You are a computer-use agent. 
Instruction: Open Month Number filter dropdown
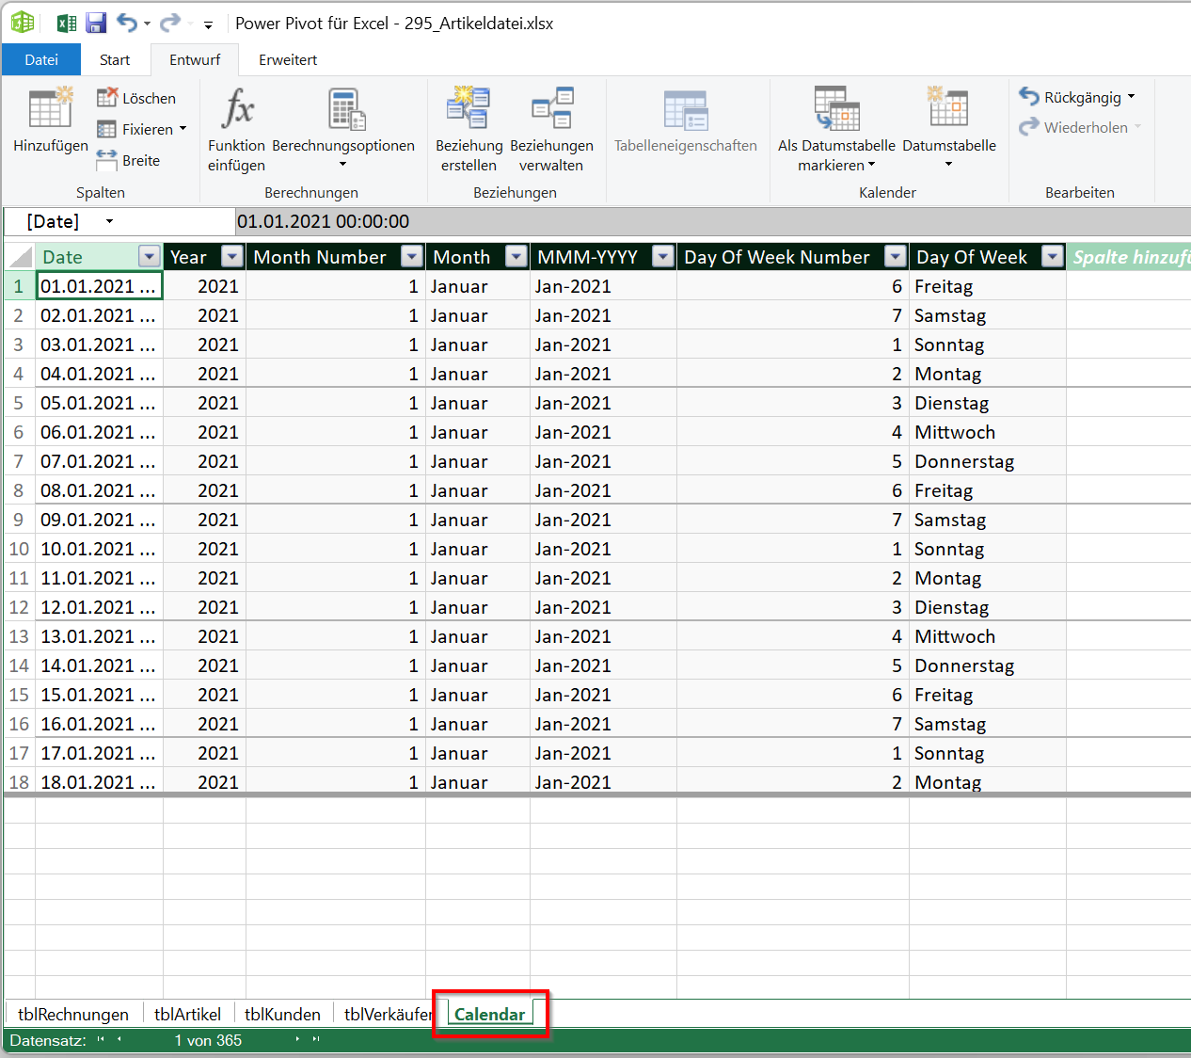412,256
